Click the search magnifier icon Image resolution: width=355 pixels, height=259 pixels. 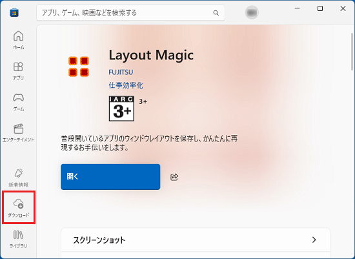(x=216, y=13)
